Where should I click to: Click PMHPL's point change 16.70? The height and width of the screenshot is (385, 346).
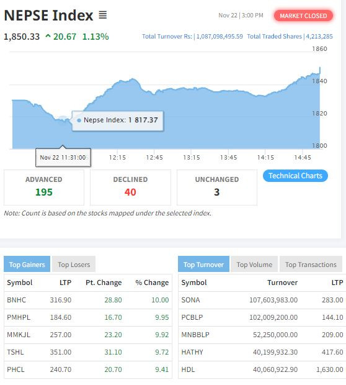pos(113,317)
